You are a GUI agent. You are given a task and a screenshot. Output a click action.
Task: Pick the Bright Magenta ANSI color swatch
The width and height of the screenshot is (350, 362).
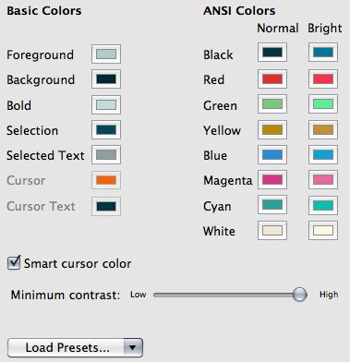323,179
